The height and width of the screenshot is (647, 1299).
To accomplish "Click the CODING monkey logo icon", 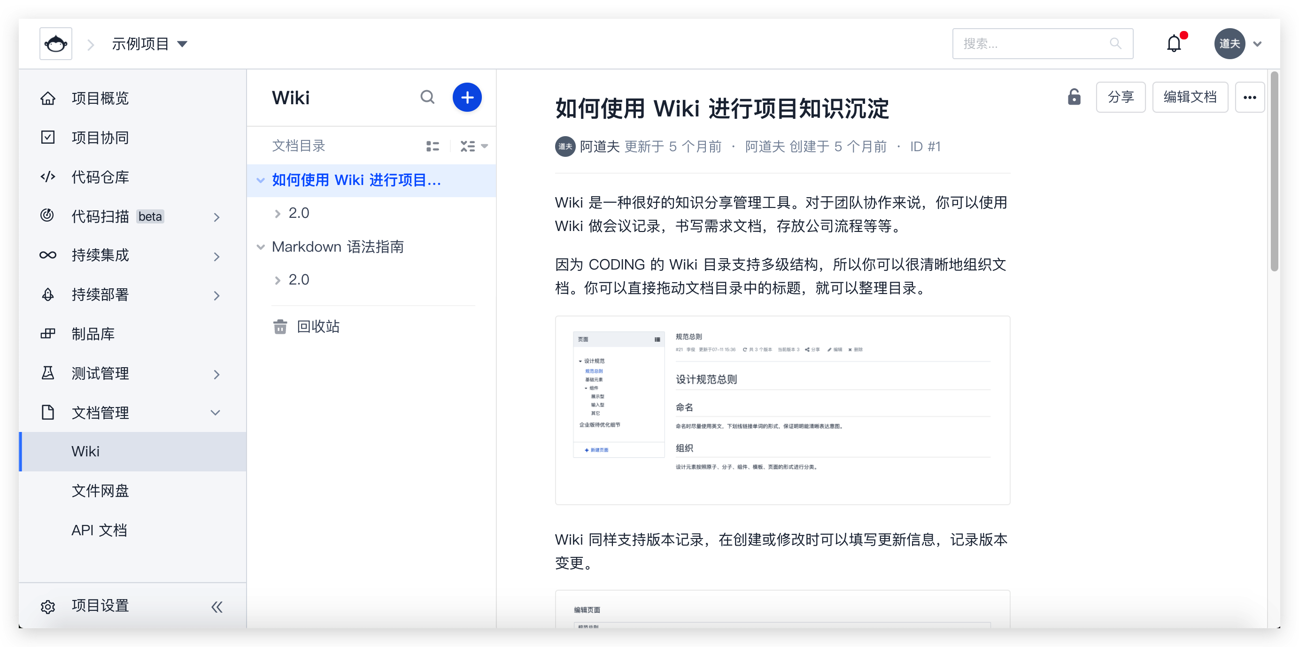I will coord(55,44).
